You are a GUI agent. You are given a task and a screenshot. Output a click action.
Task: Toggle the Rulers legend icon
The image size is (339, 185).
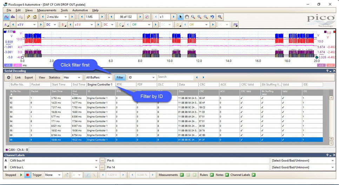(212, 175)
